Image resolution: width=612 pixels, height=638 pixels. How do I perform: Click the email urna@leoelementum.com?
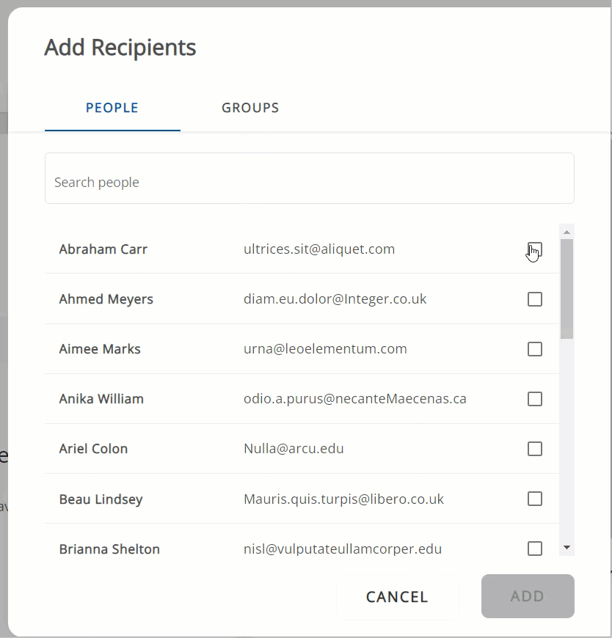tap(325, 349)
